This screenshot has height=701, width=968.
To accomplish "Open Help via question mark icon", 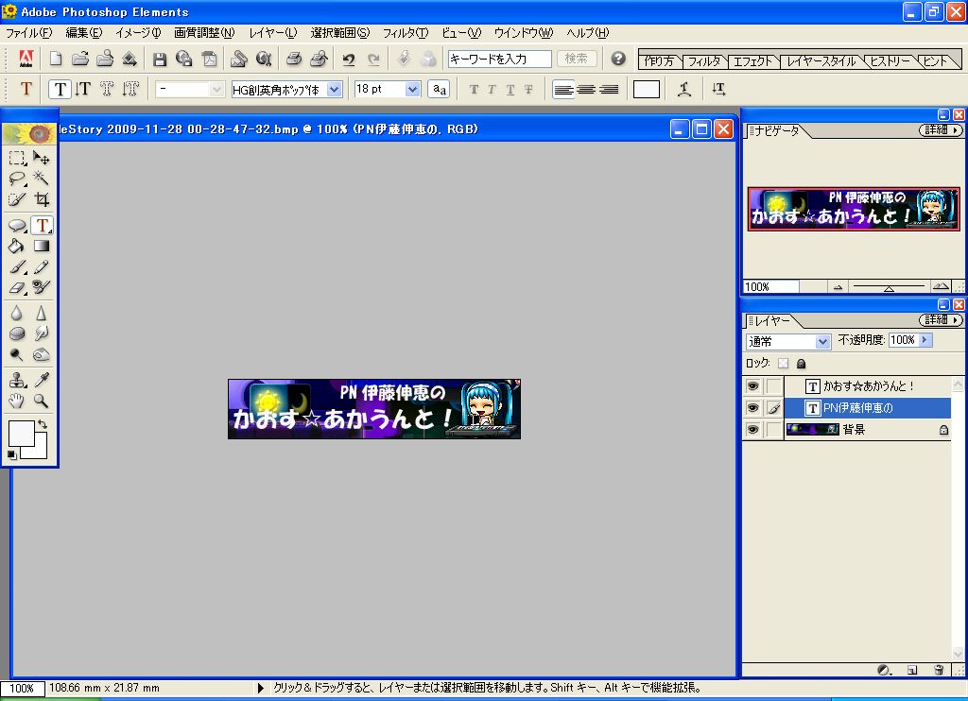I will click(x=618, y=59).
